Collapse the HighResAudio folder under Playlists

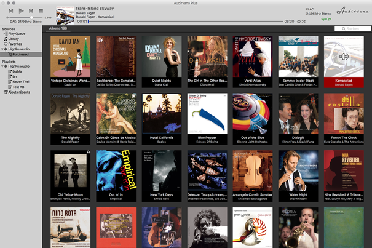click(2, 66)
